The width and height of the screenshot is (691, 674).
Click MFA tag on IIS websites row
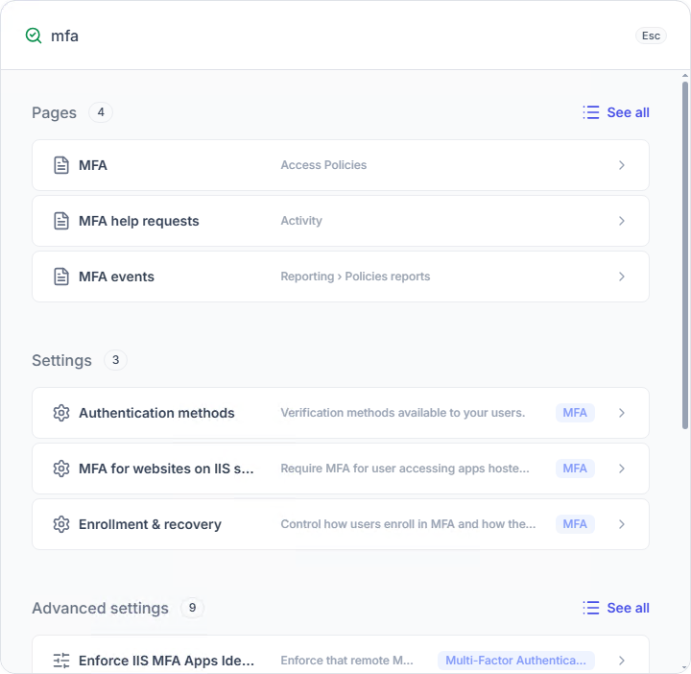[x=575, y=469]
